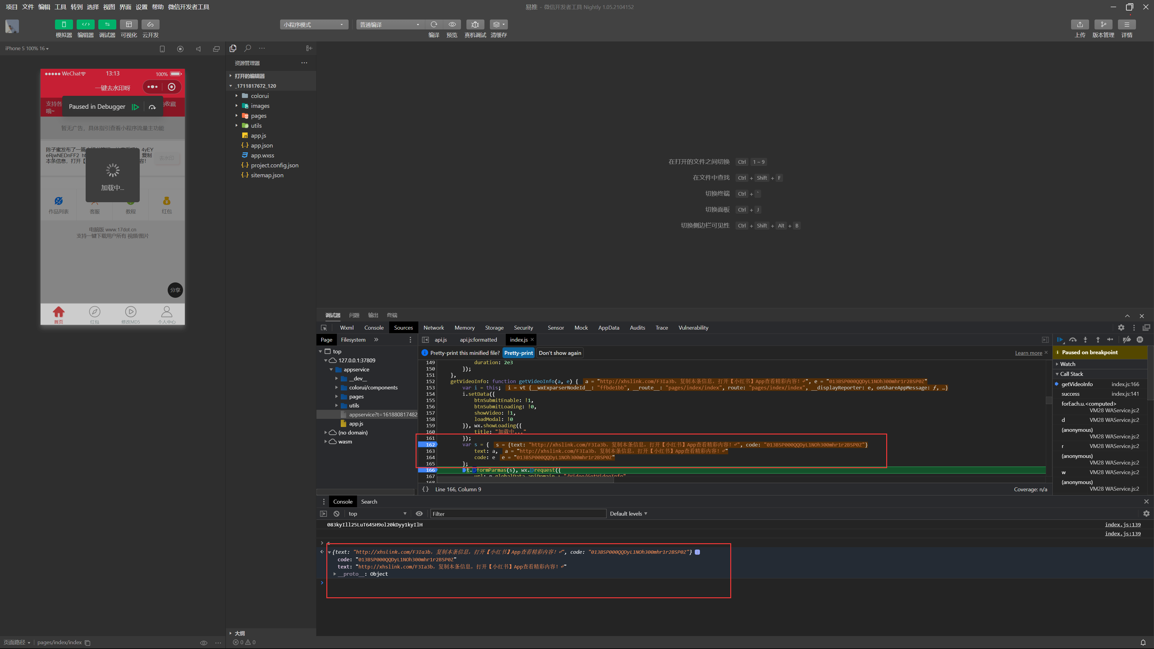Toggle Deactivate breakpoints icon
The image size is (1154, 649).
coord(1127,340)
